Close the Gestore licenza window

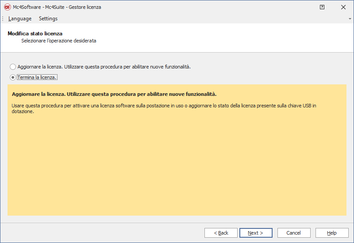click(343, 7)
